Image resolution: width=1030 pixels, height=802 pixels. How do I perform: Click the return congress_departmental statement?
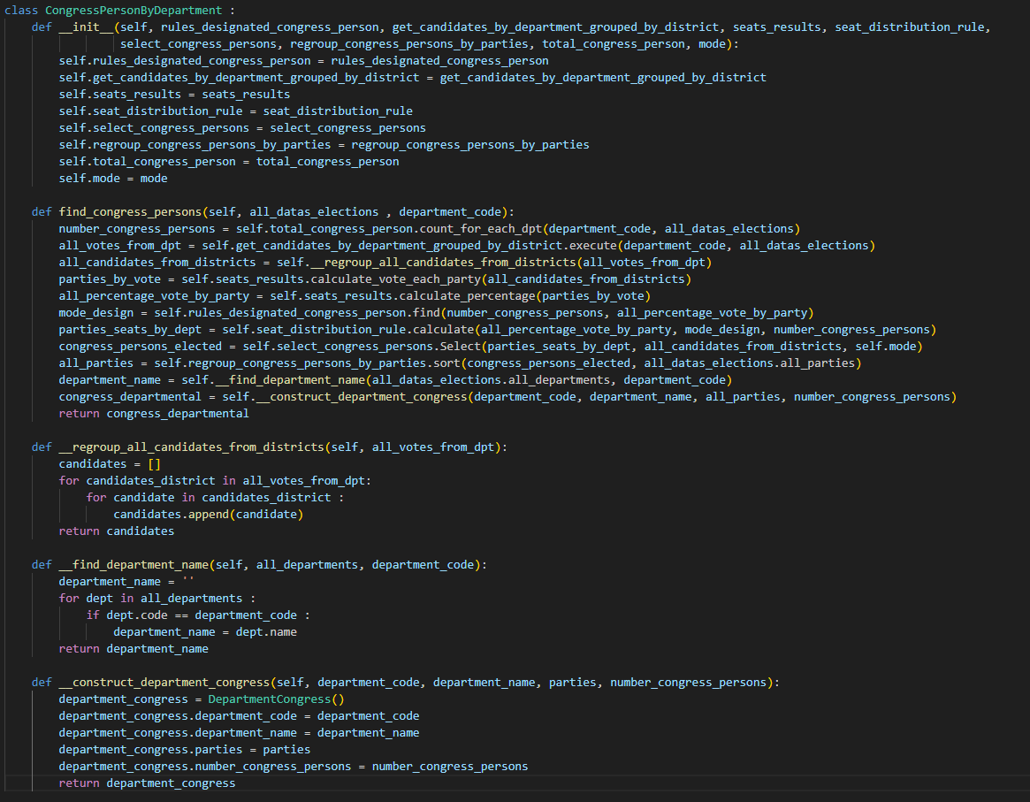(x=154, y=413)
